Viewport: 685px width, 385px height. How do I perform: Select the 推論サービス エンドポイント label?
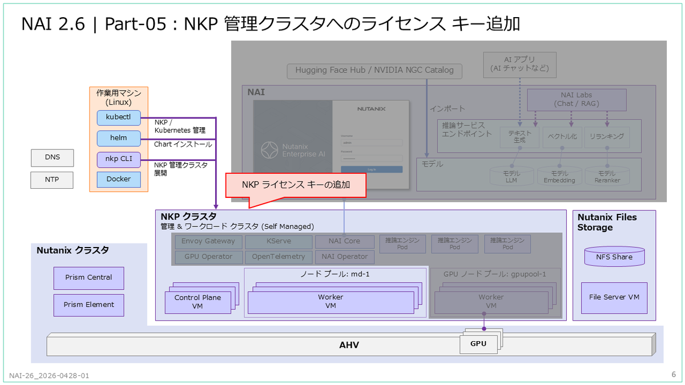tap(467, 129)
